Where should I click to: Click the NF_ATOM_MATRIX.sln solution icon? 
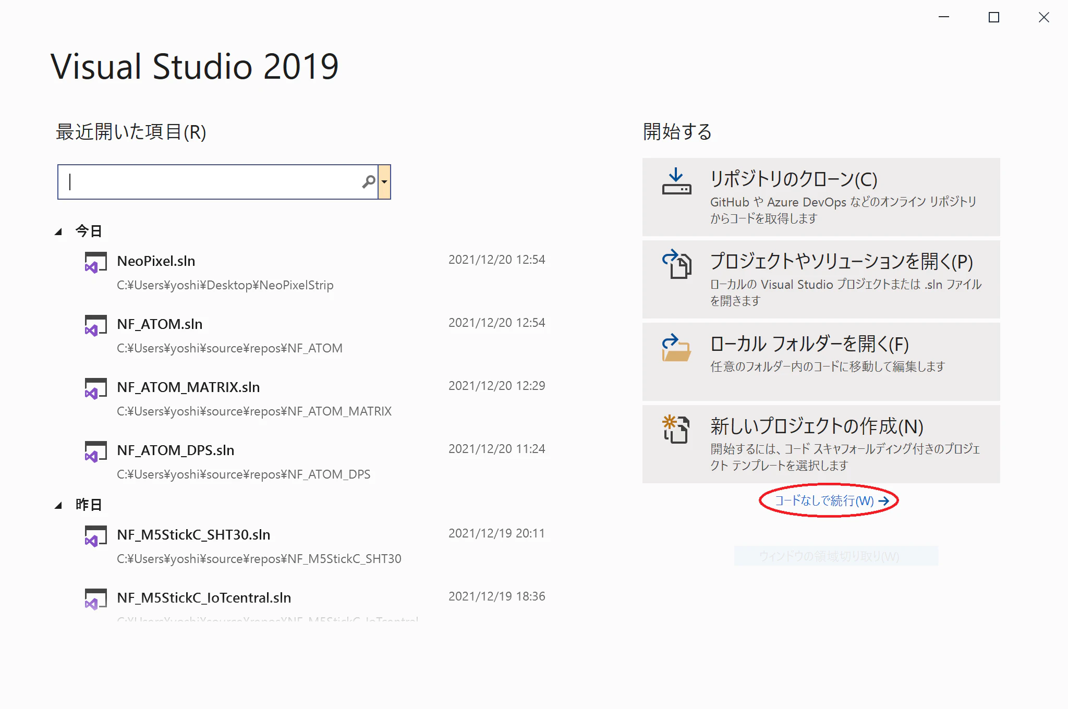coord(95,388)
